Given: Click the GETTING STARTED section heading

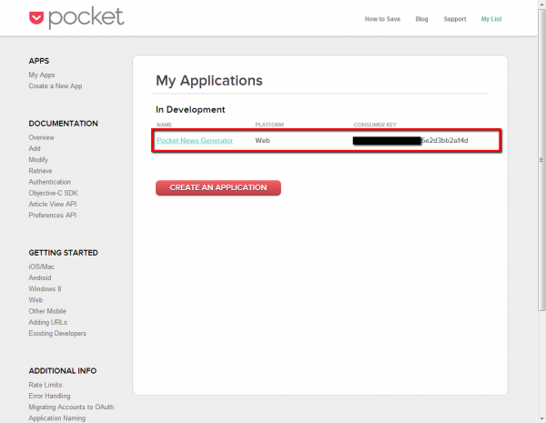Looking at the screenshot, I should pos(64,253).
